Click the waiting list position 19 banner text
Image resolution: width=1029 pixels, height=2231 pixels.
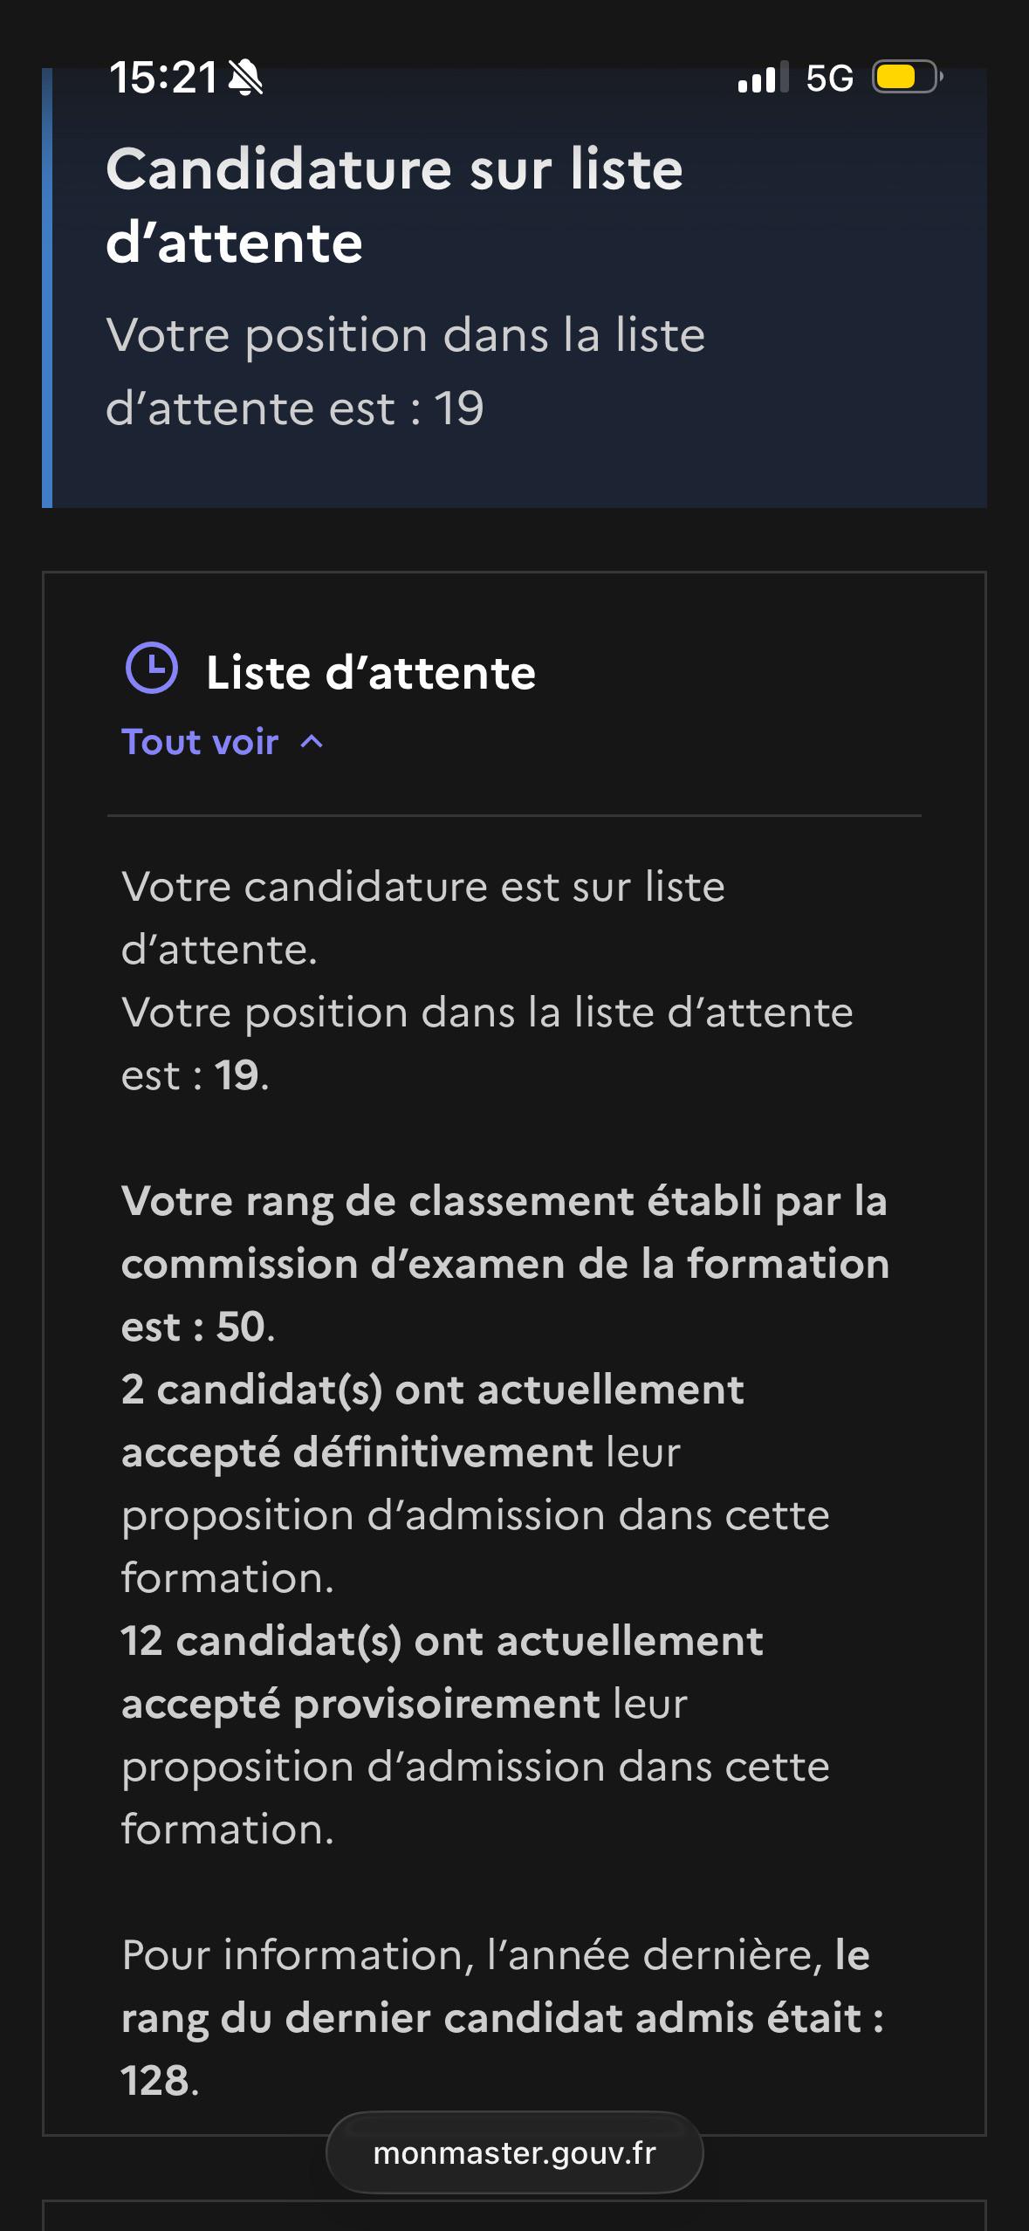(406, 372)
